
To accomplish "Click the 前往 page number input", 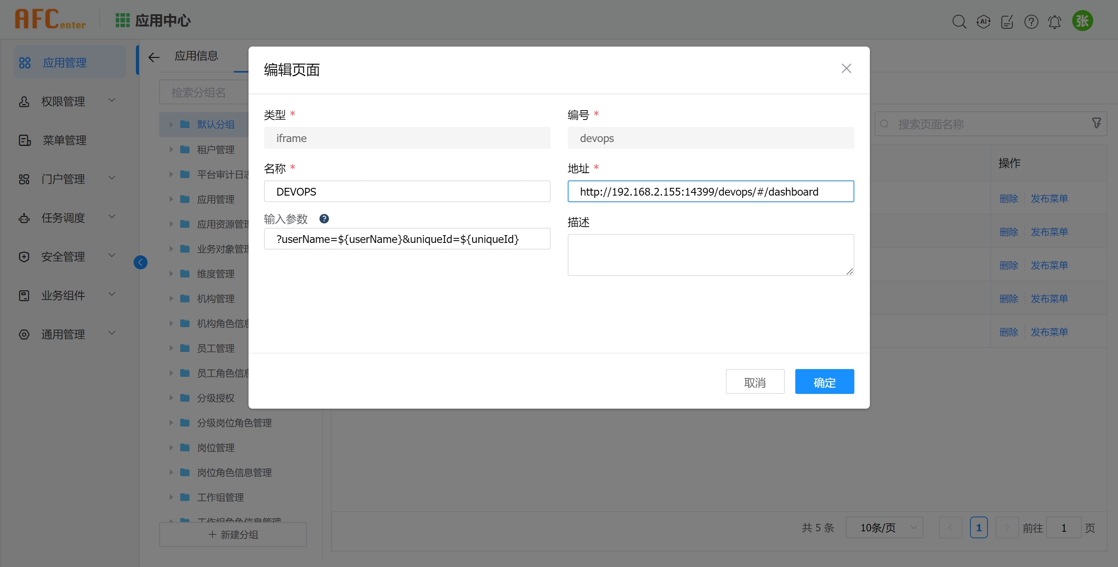I will coord(1063,527).
